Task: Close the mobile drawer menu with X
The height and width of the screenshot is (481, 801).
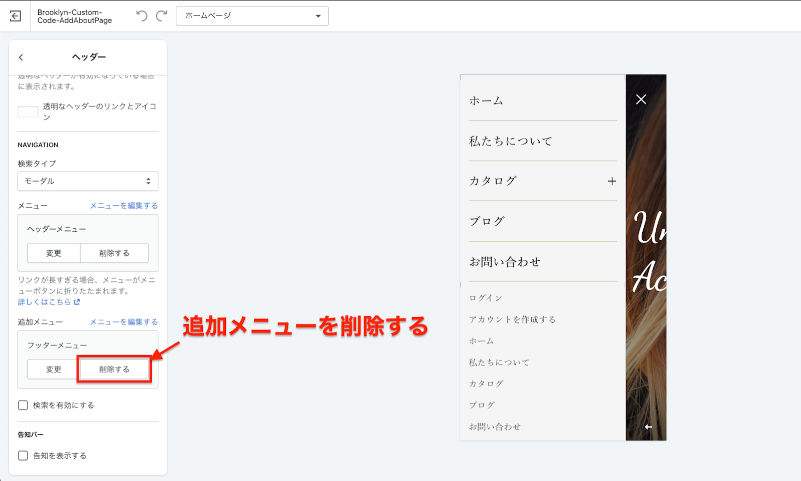Action: tap(641, 99)
